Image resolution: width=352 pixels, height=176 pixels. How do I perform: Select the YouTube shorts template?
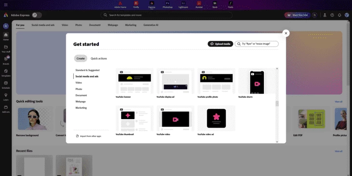(x=257, y=83)
